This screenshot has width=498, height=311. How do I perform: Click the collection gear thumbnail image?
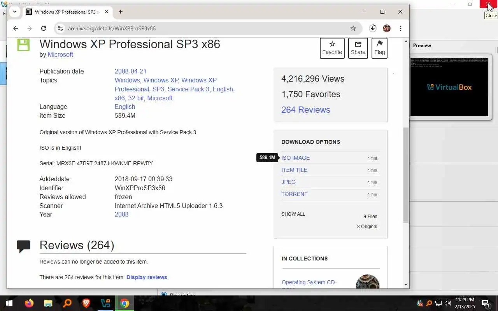click(368, 282)
